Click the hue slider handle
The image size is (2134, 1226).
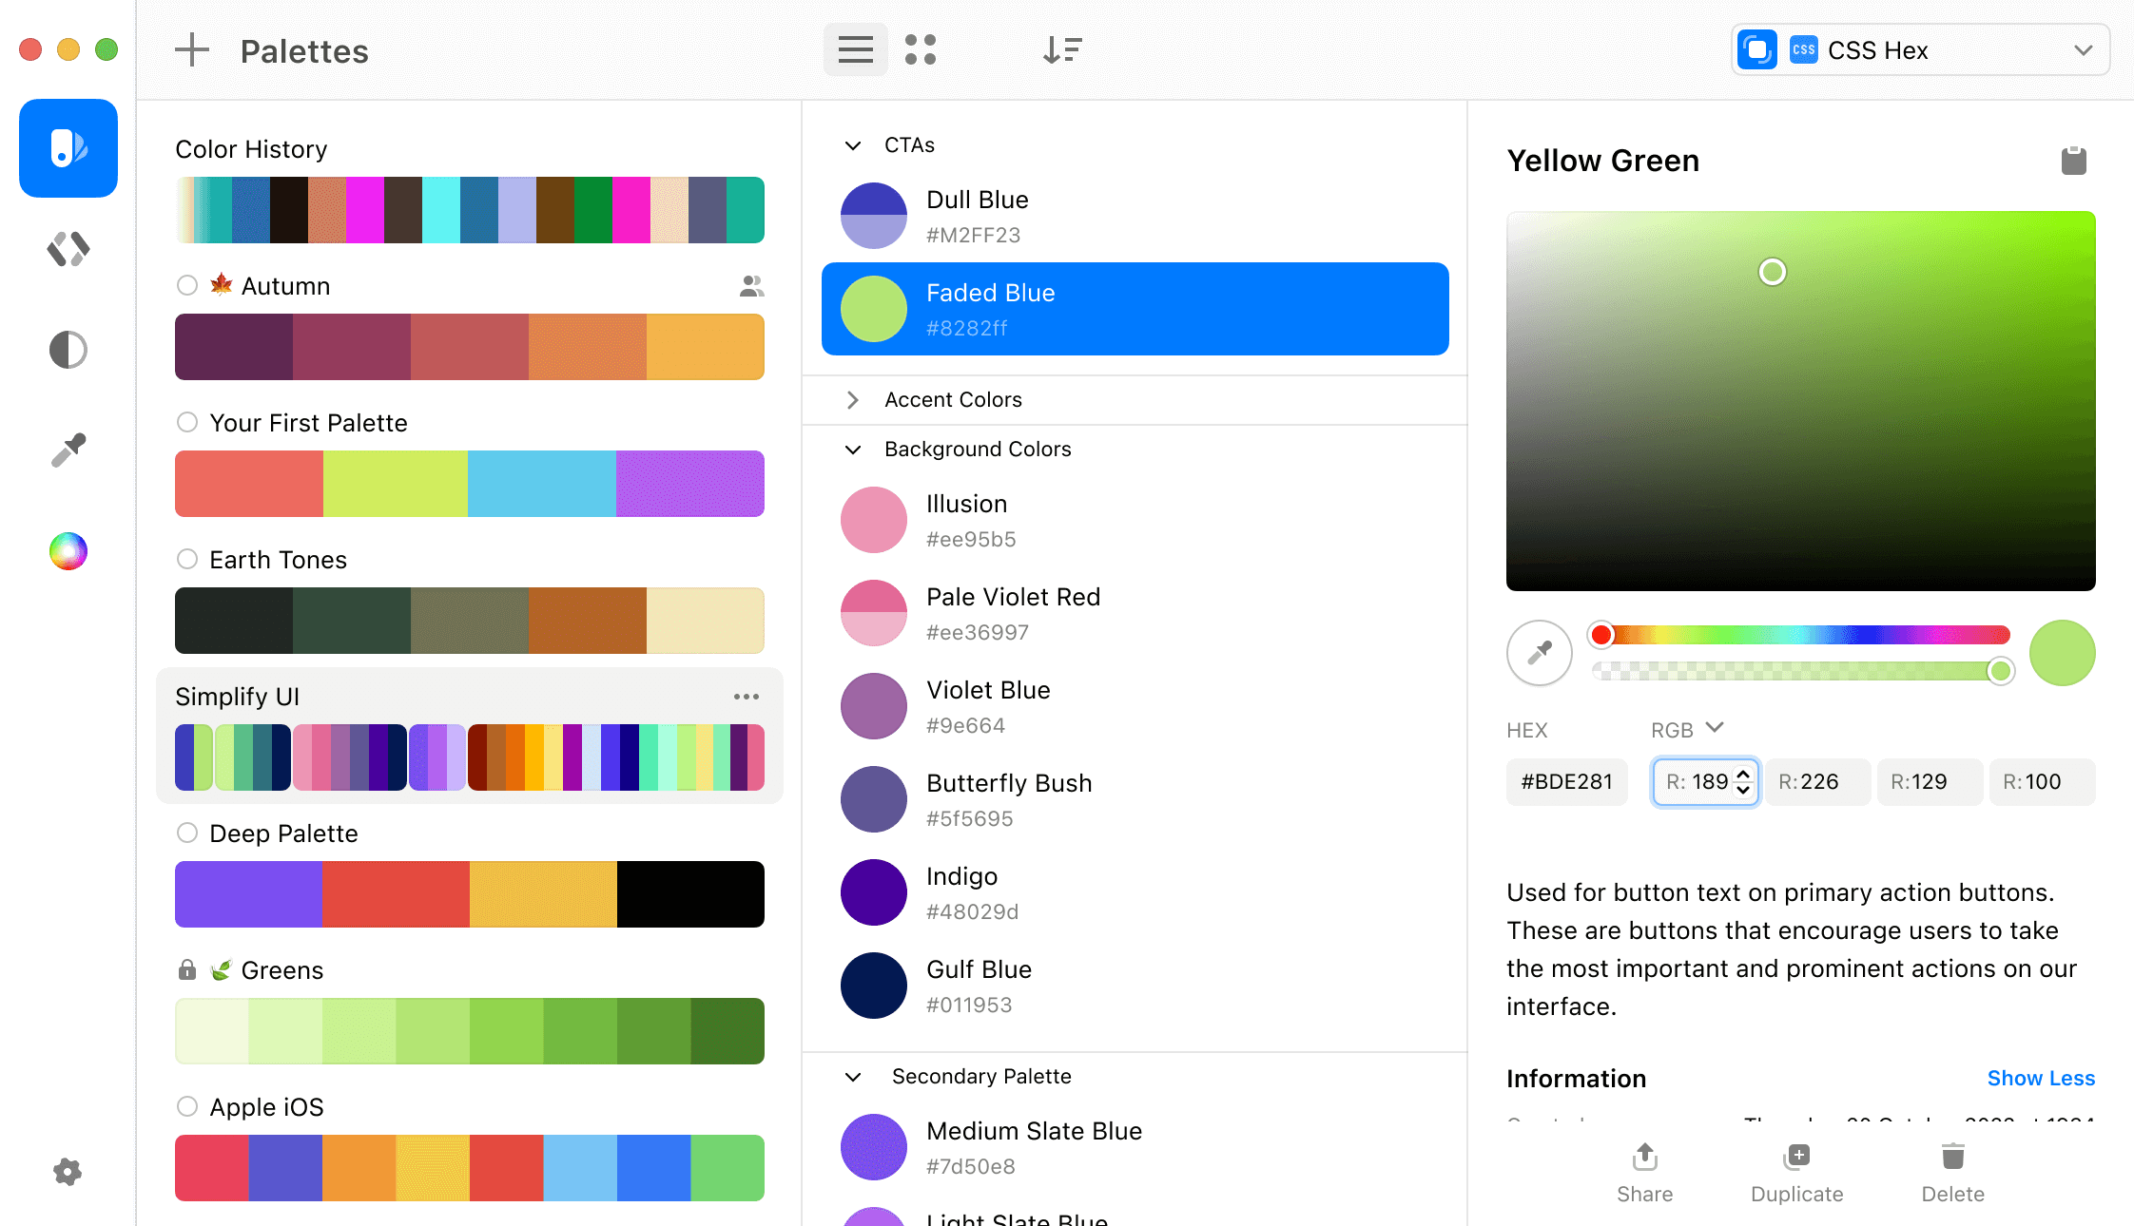[x=1601, y=635]
